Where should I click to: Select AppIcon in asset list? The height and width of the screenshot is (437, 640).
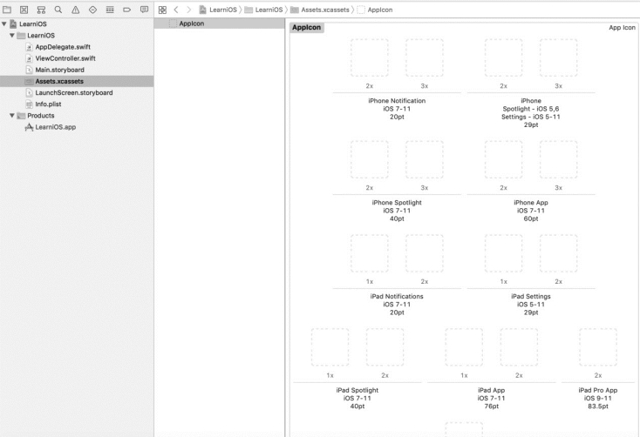click(x=219, y=24)
